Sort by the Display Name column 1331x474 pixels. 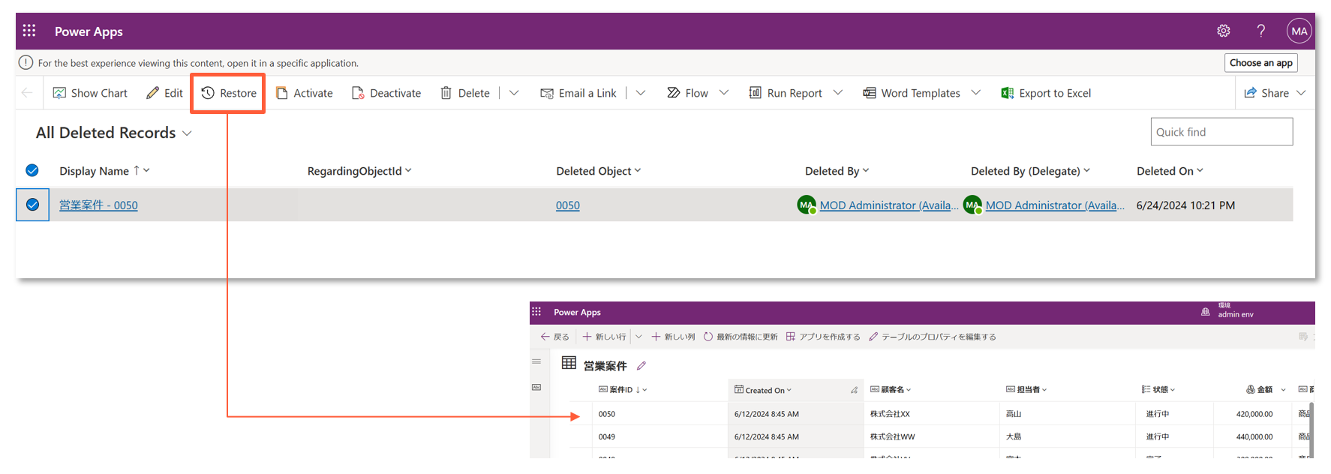point(104,171)
